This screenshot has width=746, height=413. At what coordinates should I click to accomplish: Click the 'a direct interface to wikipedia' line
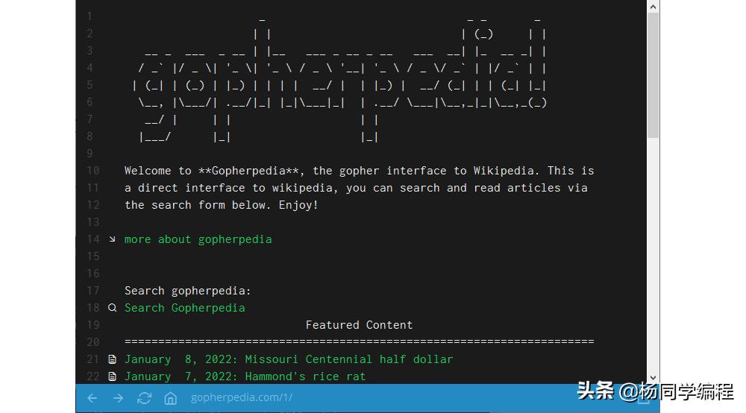coord(356,188)
